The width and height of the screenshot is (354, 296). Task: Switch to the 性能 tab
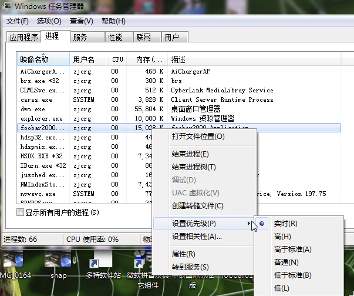[119, 37]
